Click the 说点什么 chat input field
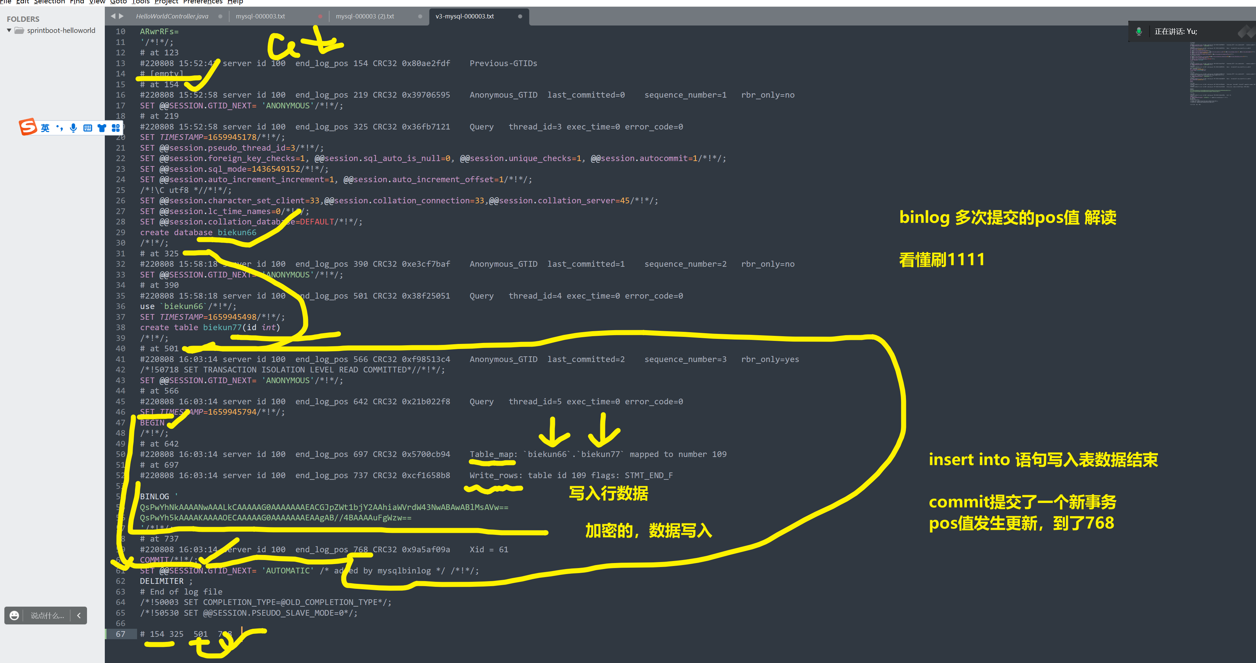The width and height of the screenshot is (1256, 663). point(47,615)
